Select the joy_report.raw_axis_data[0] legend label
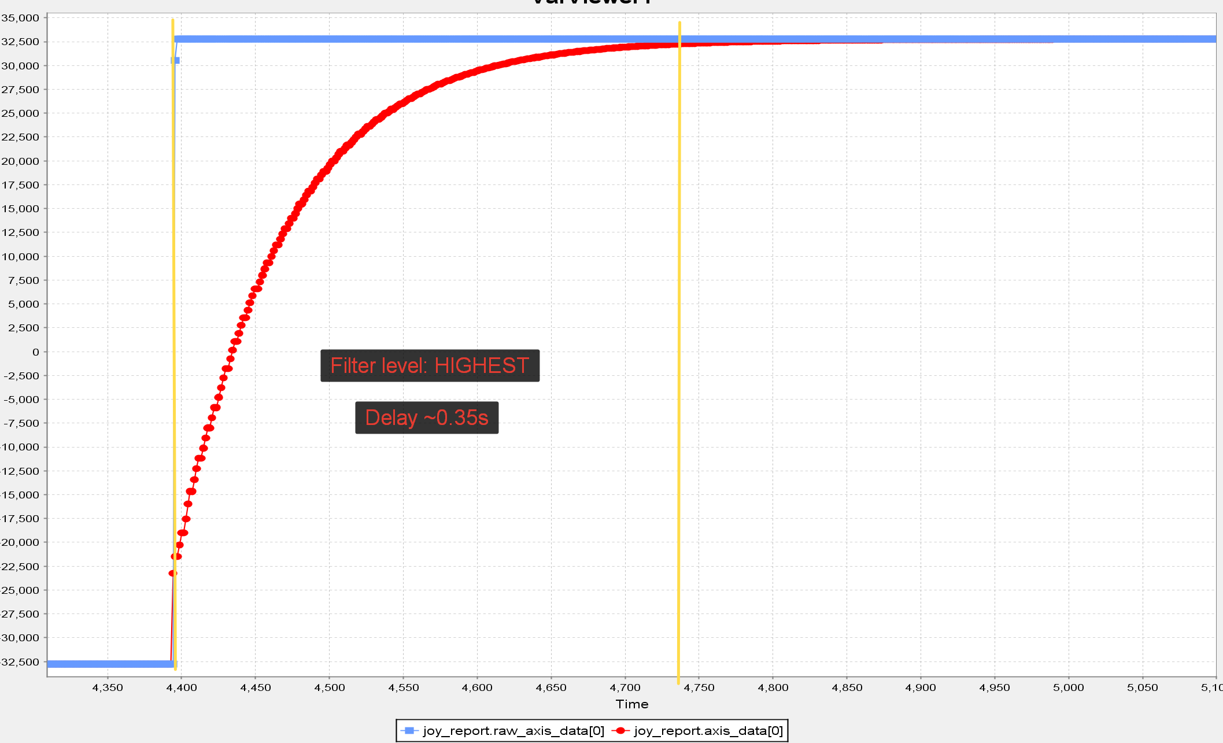Viewport: 1223px width, 743px height. 513,731
